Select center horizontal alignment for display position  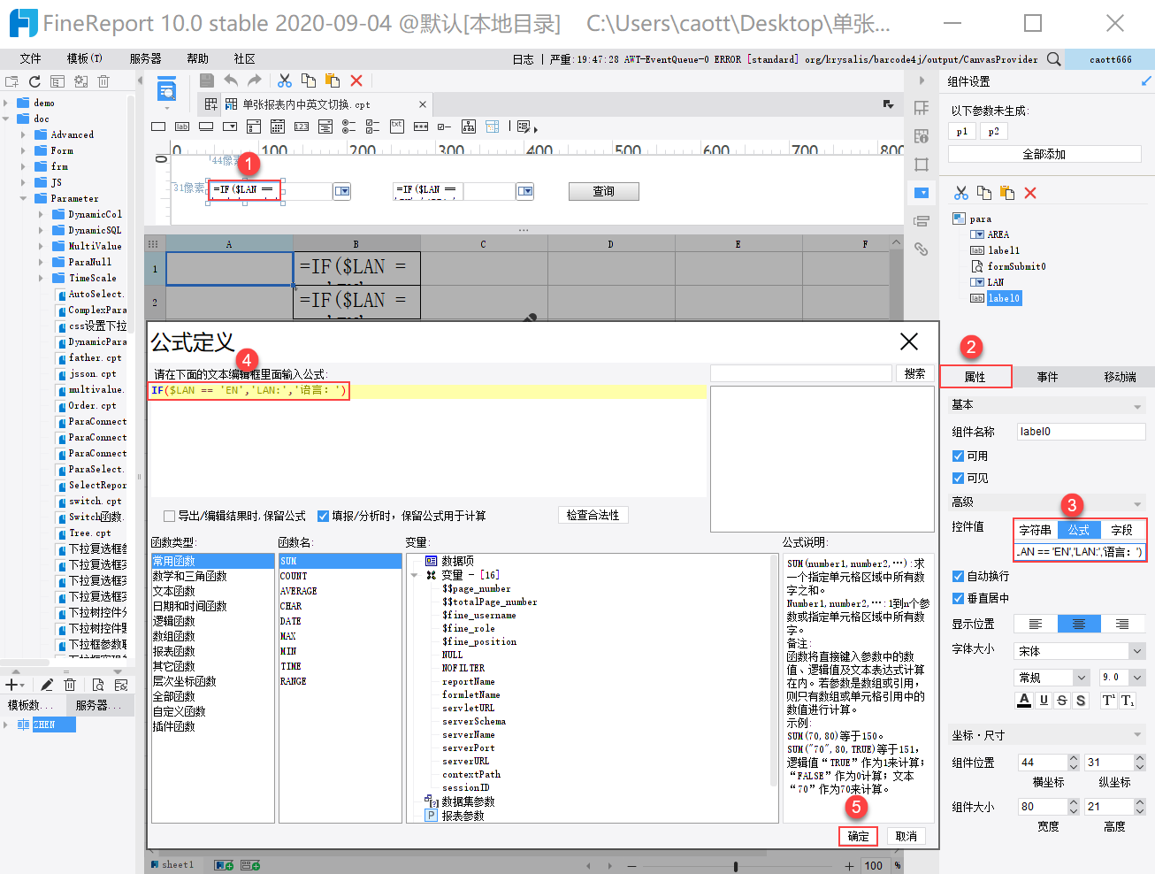click(1079, 625)
